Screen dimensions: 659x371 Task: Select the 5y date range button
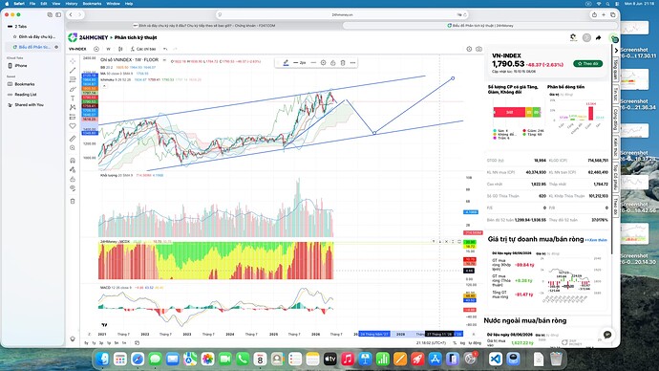pyautogui.click(x=87, y=343)
